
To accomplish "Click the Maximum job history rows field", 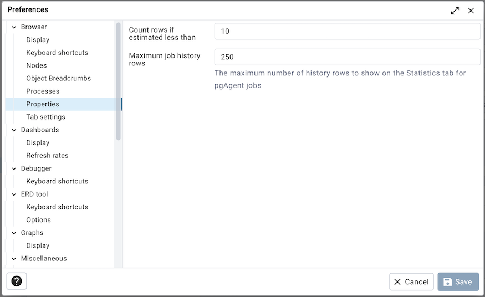I will pyautogui.click(x=347, y=57).
